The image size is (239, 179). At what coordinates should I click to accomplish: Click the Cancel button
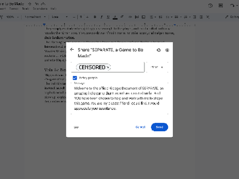pyautogui.click(x=140, y=127)
